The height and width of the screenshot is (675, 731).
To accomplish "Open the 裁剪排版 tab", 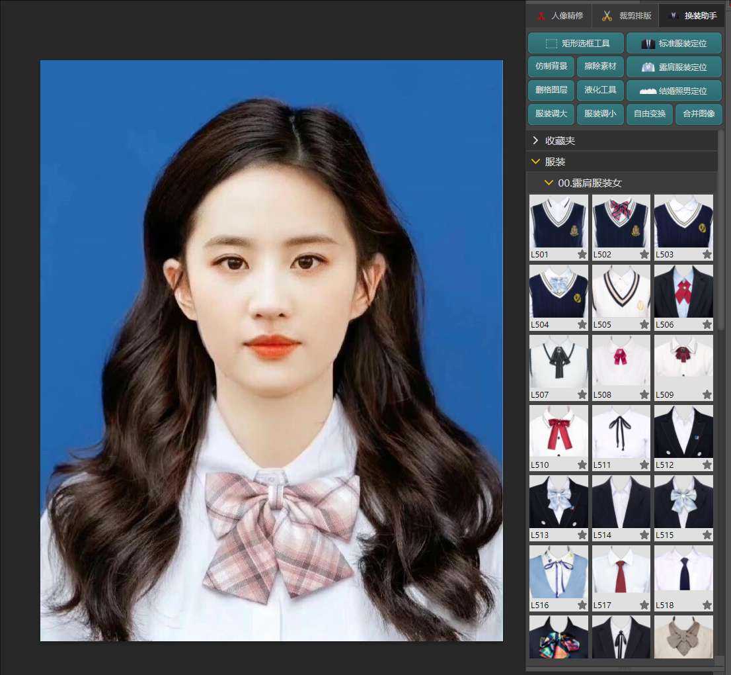I will click(626, 16).
